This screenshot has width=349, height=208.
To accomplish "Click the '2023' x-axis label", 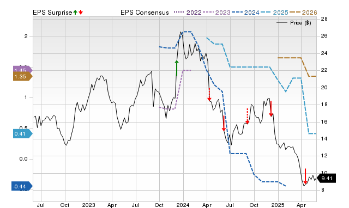I will point(88,205).
